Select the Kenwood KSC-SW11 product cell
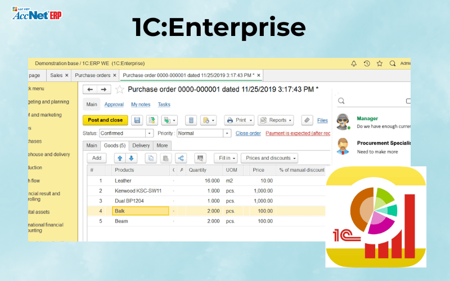Screen dimensions: 450x281 pos(141,191)
